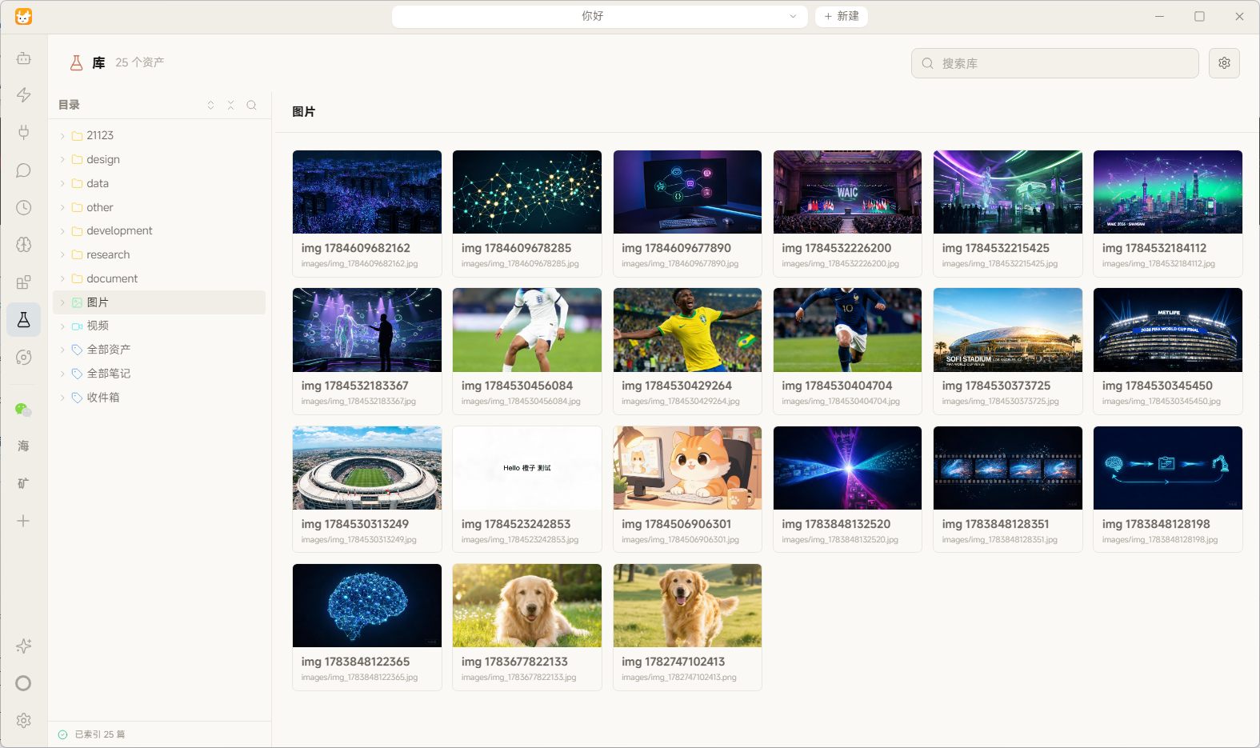Click the library settings gear beside search
The image size is (1260, 748).
(x=1224, y=63)
